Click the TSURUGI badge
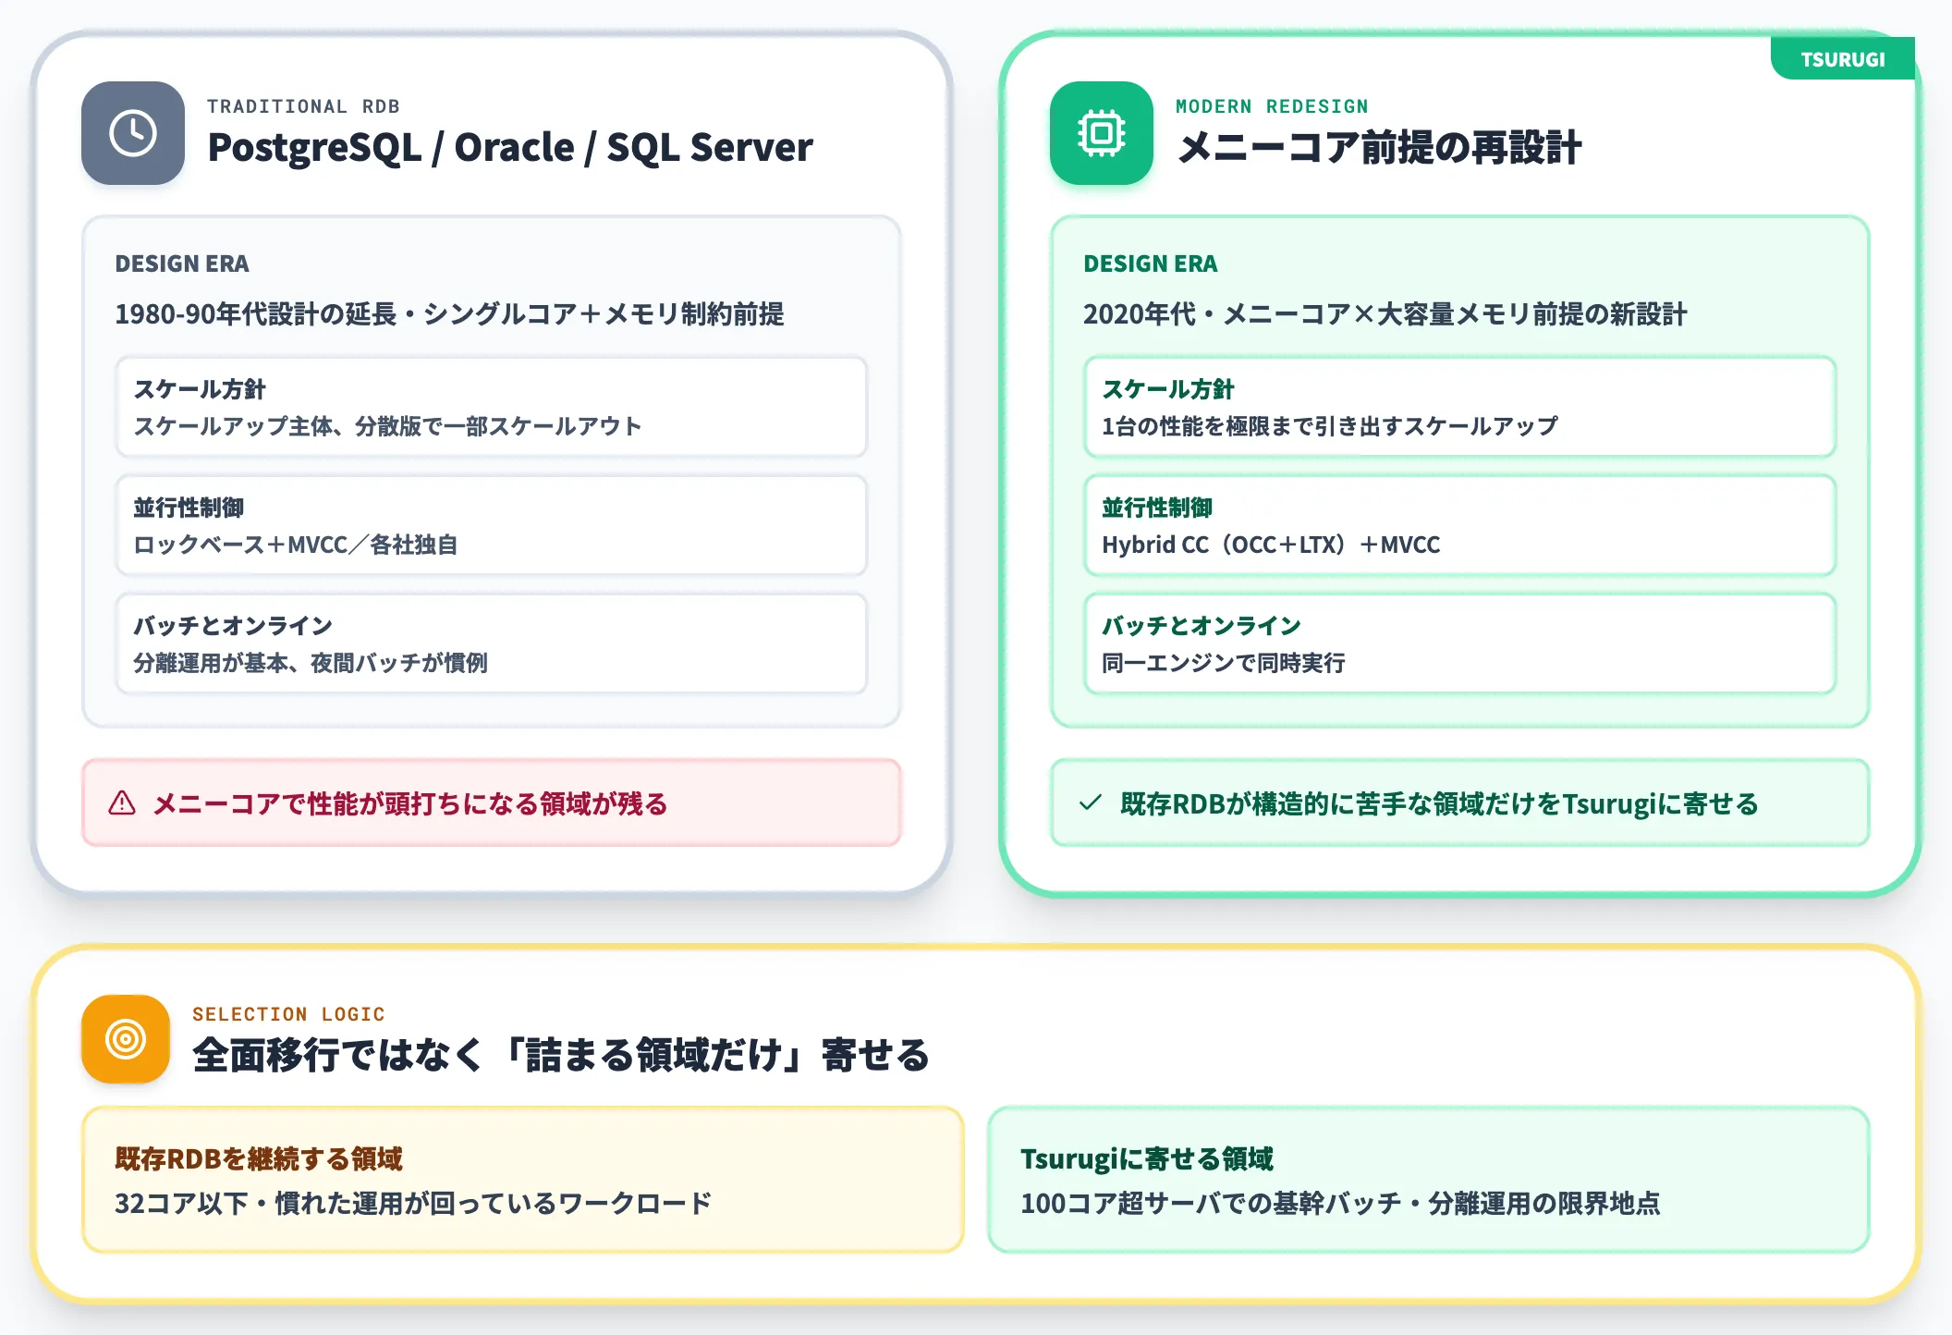 [1842, 59]
